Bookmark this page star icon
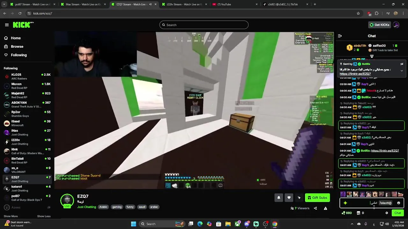 click(x=358, y=13)
